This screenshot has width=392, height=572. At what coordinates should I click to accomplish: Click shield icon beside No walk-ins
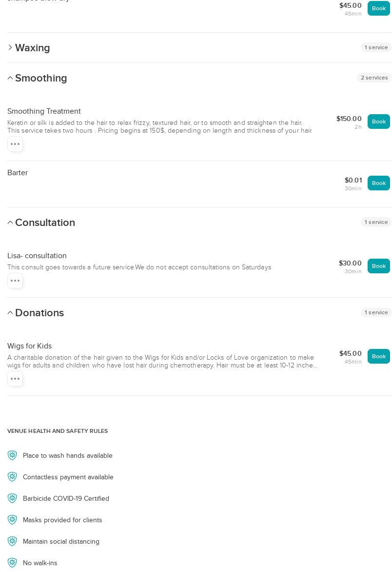click(x=12, y=563)
